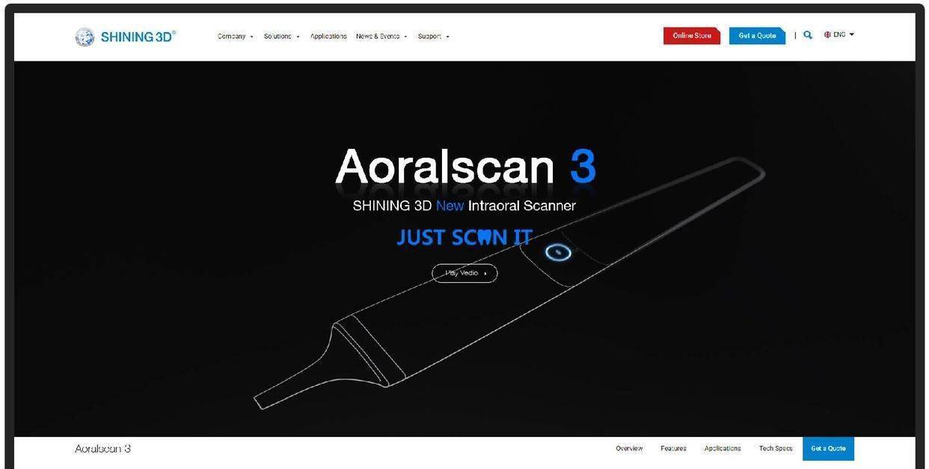Image resolution: width=929 pixels, height=469 pixels.
Task: Click the glowing scanner ring button
Action: coord(558,253)
